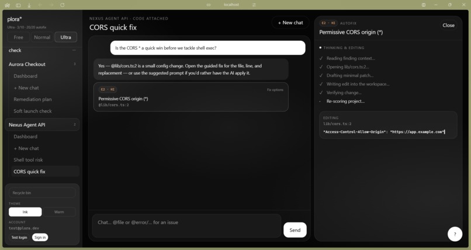Click the 'Verifying change...' step
This screenshot has width=471, height=250.
(344, 93)
